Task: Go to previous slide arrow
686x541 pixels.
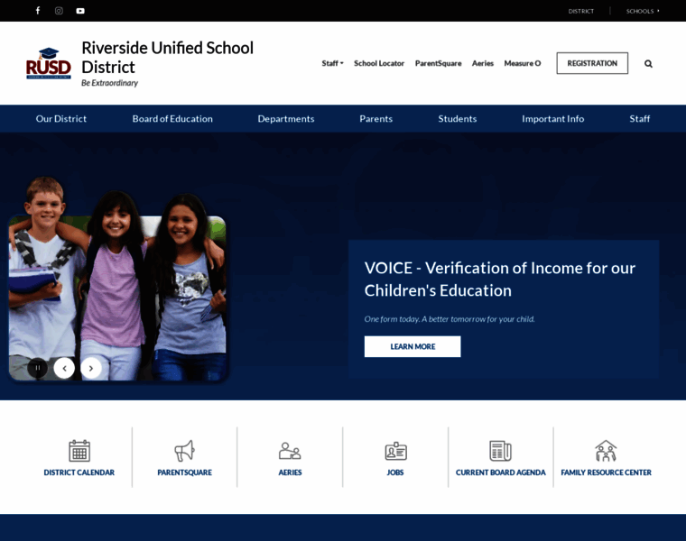Action: tap(64, 368)
